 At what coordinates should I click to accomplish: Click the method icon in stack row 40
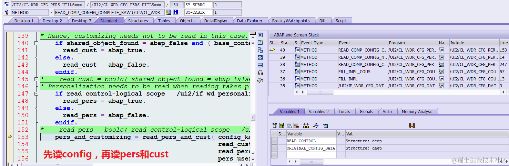tap(297, 50)
